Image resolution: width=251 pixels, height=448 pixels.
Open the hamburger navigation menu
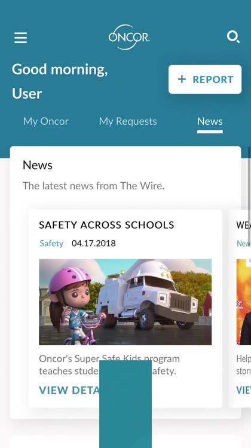coord(20,38)
